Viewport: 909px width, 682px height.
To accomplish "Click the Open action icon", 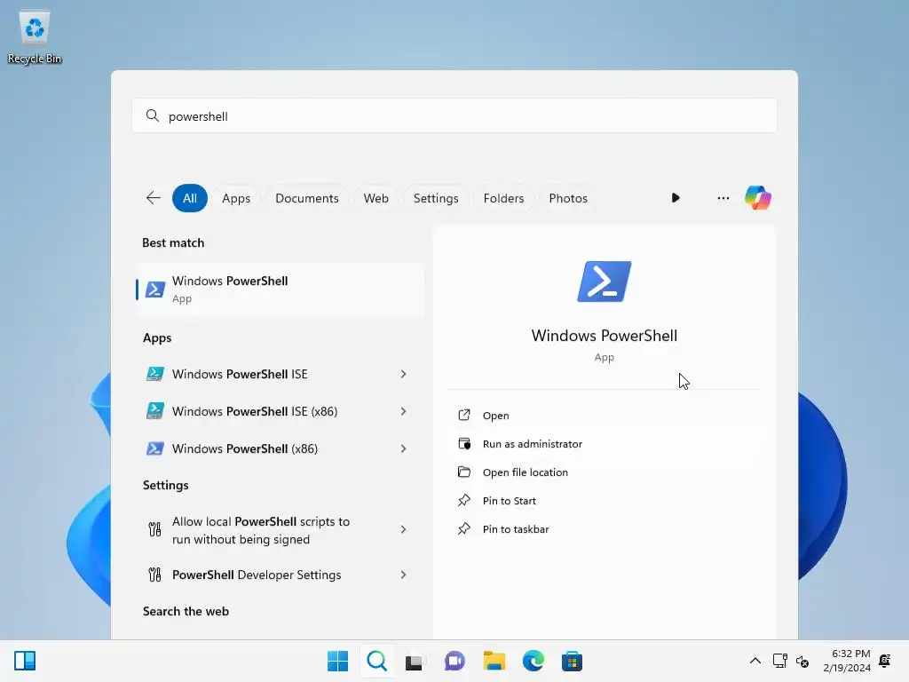I will (463, 416).
